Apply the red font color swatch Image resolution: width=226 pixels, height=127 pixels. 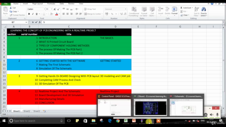(56, 14)
